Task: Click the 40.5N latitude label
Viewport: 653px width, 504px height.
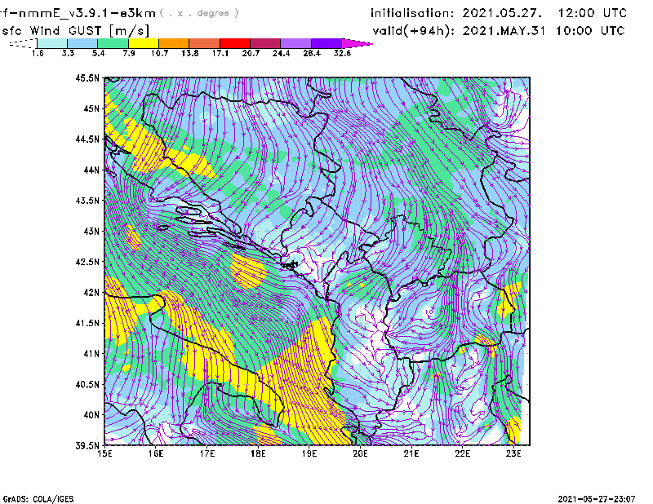Action: [x=87, y=385]
